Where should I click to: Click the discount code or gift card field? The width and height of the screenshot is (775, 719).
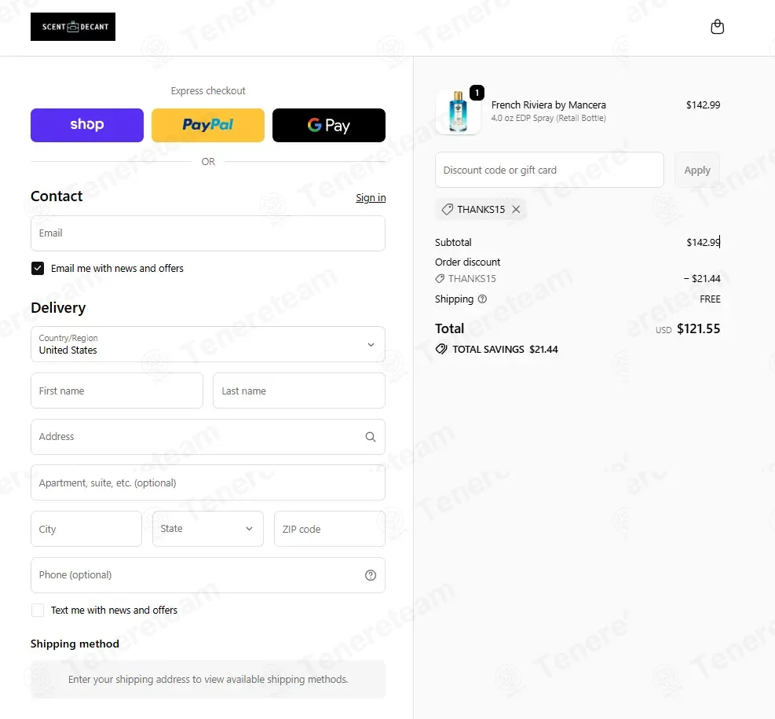tap(549, 170)
